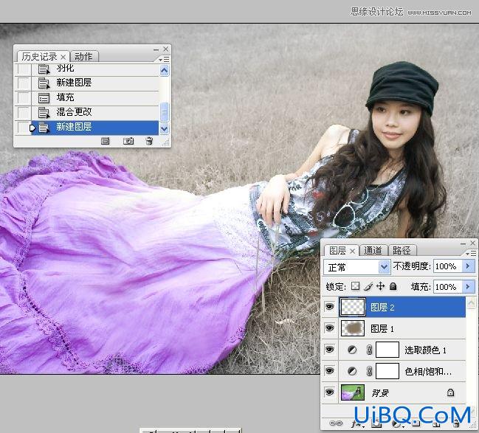This screenshot has width=479, height=433.
Task: Switch to the 路径 tab
Action: click(402, 251)
